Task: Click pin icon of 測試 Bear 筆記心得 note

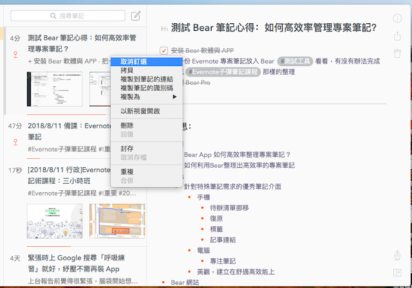Action: pyautogui.click(x=15, y=55)
